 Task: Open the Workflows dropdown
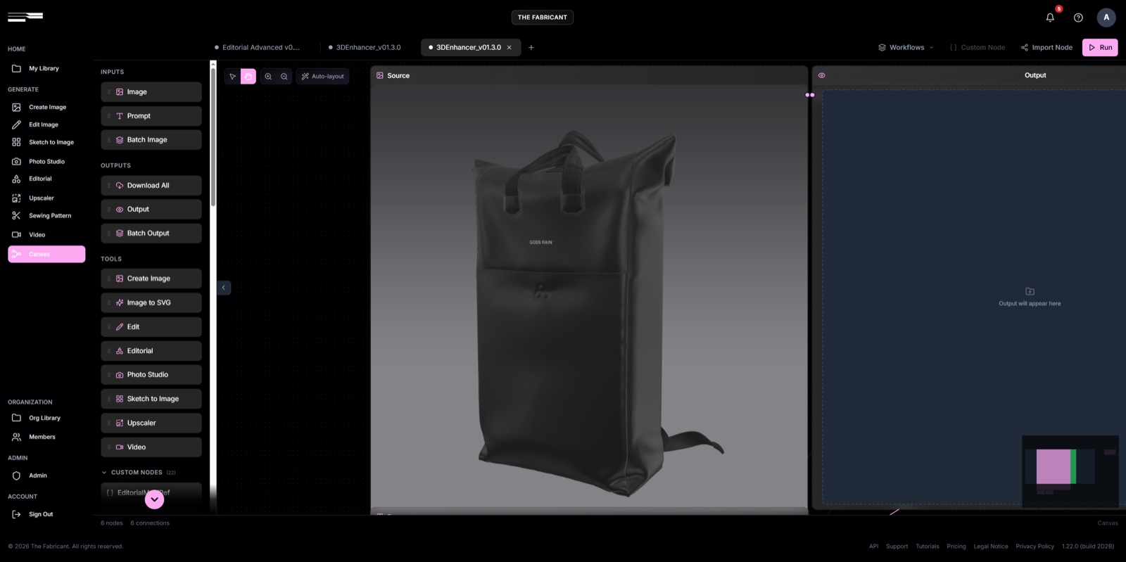(906, 48)
